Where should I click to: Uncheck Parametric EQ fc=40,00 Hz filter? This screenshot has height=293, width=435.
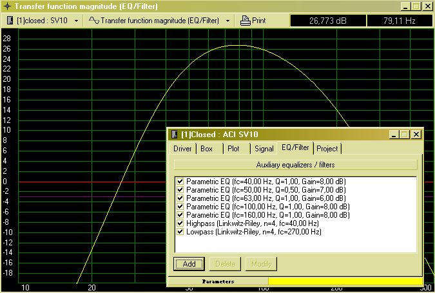coord(180,182)
